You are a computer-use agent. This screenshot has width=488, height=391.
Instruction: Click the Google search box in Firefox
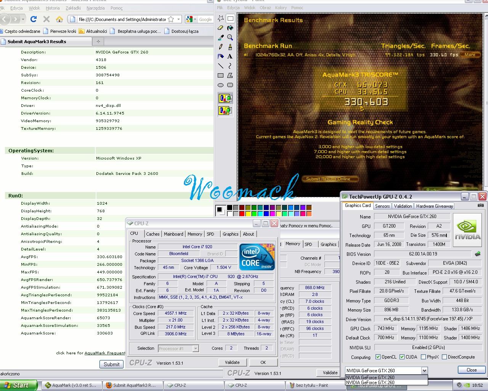(205, 19)
